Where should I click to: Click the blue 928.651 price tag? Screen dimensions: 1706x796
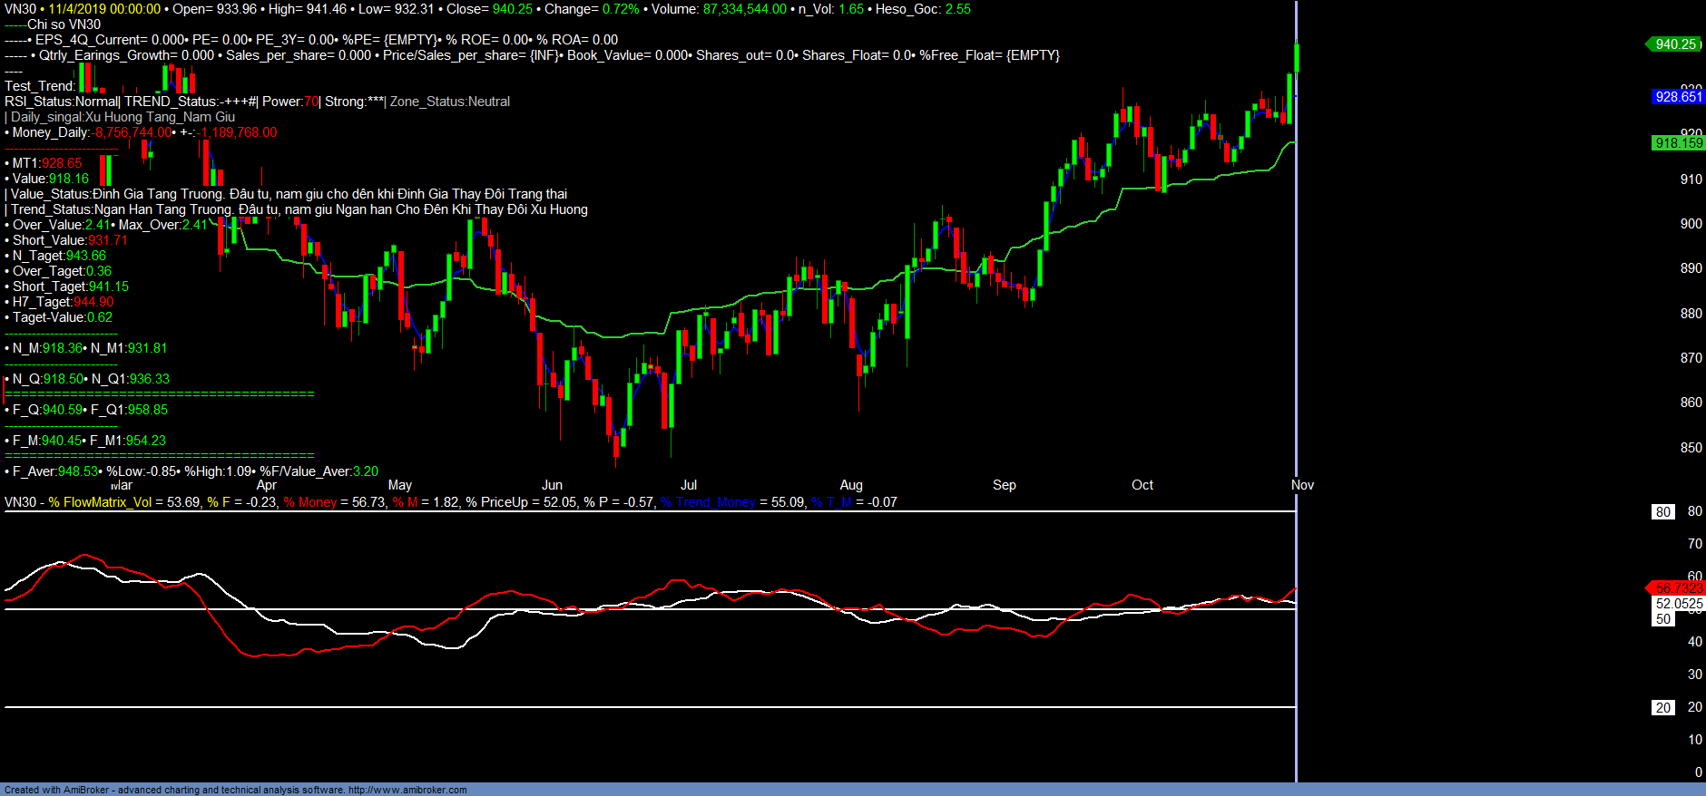tap(1678, 97)
